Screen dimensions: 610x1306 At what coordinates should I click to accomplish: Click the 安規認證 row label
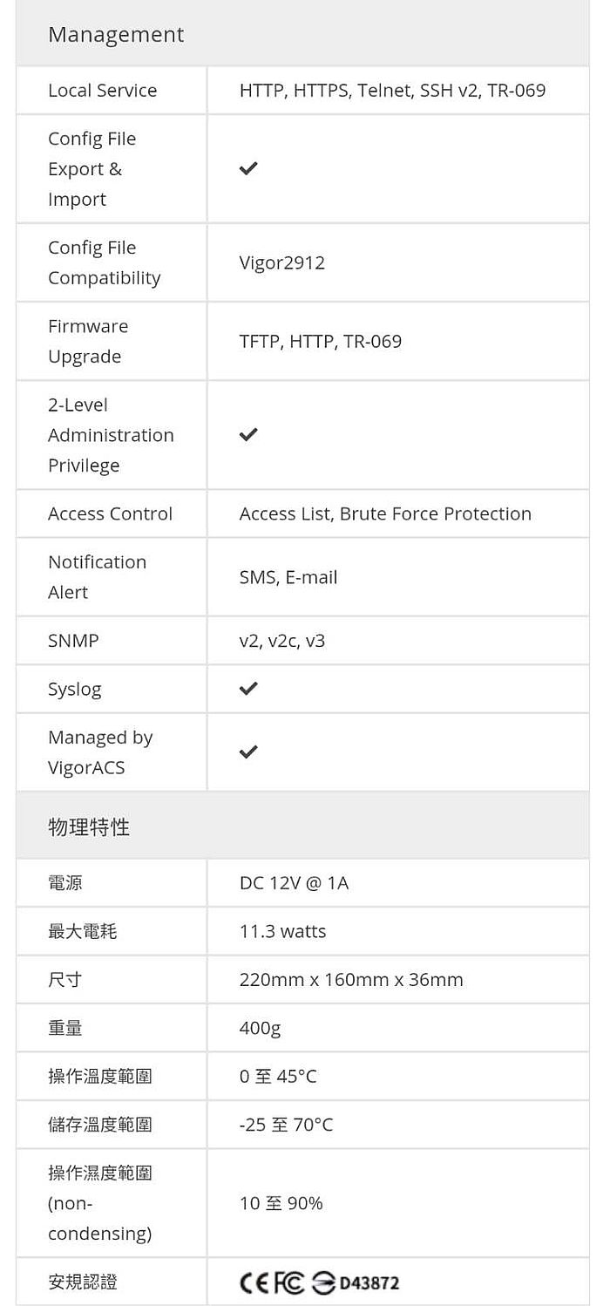(x=83, y=1282)
